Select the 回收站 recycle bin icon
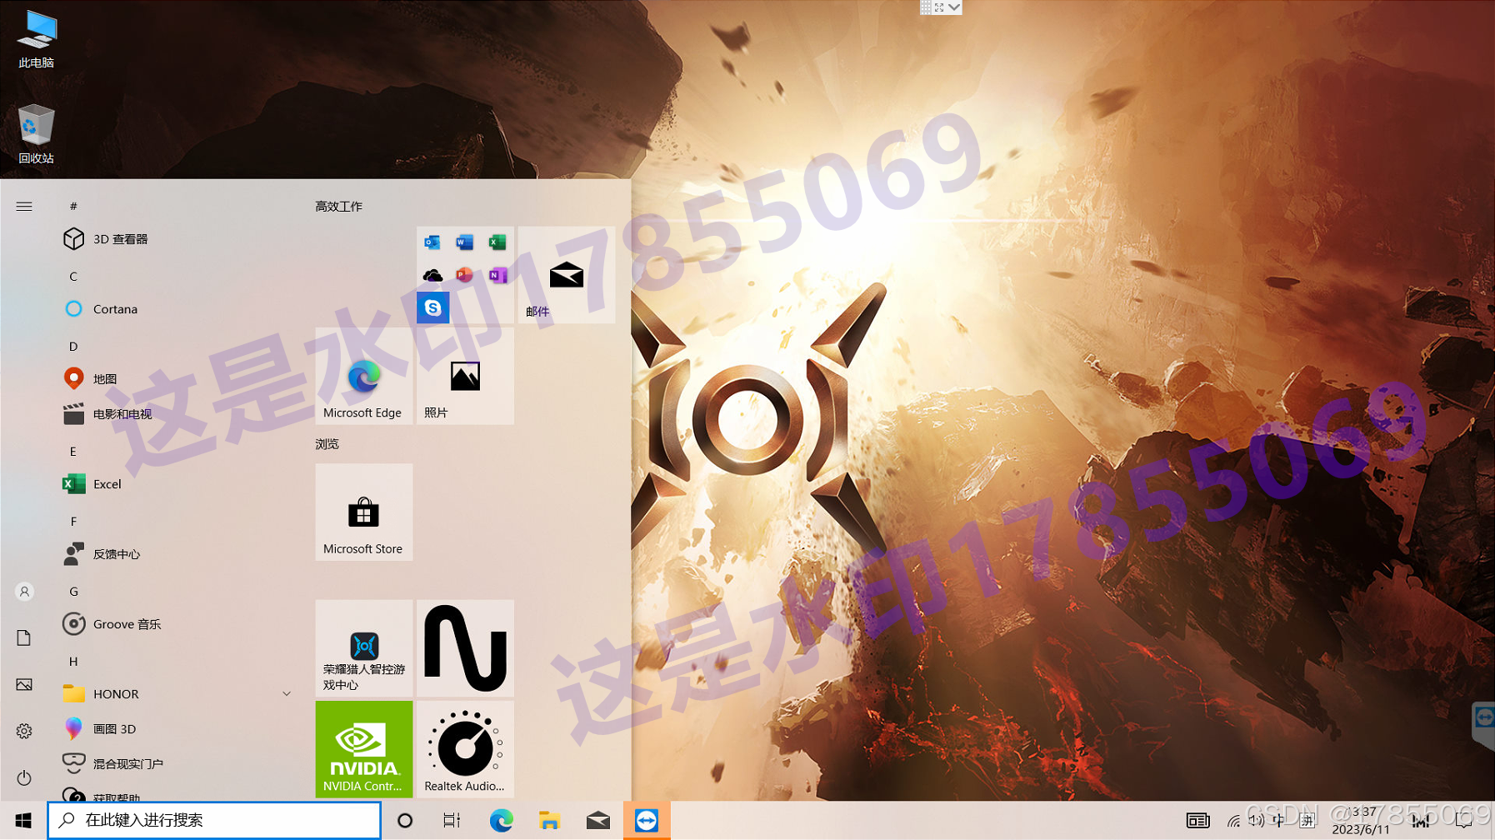Image resolution: width=1495 pixels, height=840 pixels. 37,134
